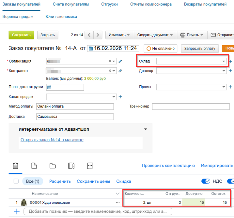Edit Организация with pencil icon
The height and width of the screenshot is (218, 234).
(120, 61)
